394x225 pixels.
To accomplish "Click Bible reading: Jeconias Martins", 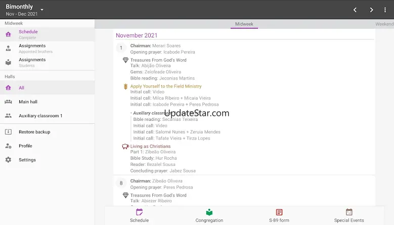I will [162, 78].
